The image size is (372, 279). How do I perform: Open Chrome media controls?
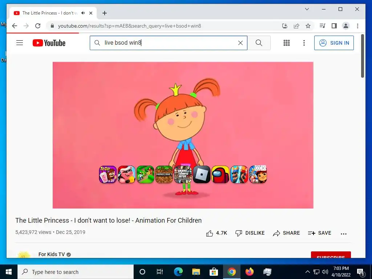point(323,26)
